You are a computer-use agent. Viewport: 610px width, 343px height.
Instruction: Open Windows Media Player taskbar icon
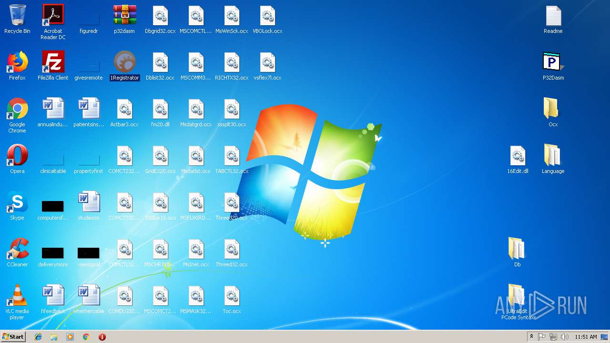(x=70, y=337)
